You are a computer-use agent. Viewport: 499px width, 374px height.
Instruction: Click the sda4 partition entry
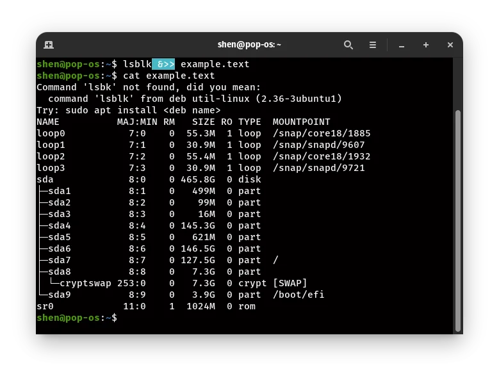pos(59,225)
